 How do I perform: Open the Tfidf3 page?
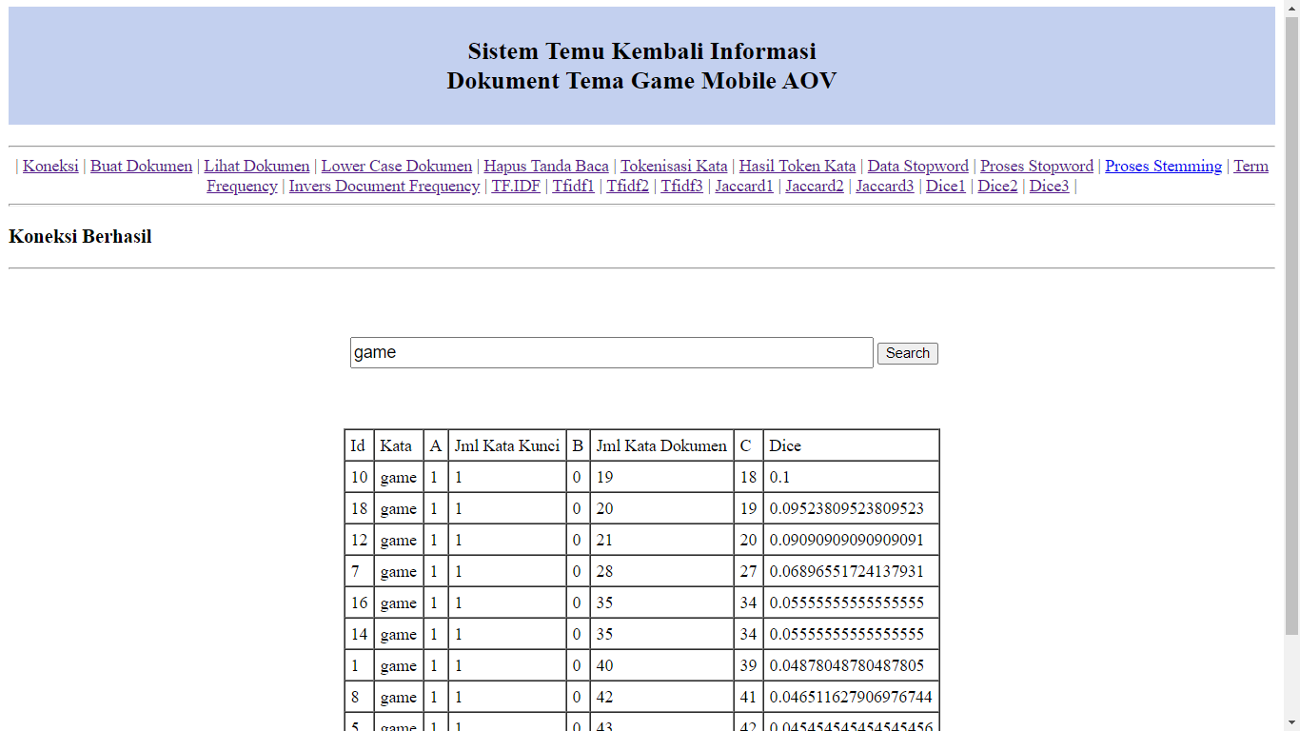[681, 186]
